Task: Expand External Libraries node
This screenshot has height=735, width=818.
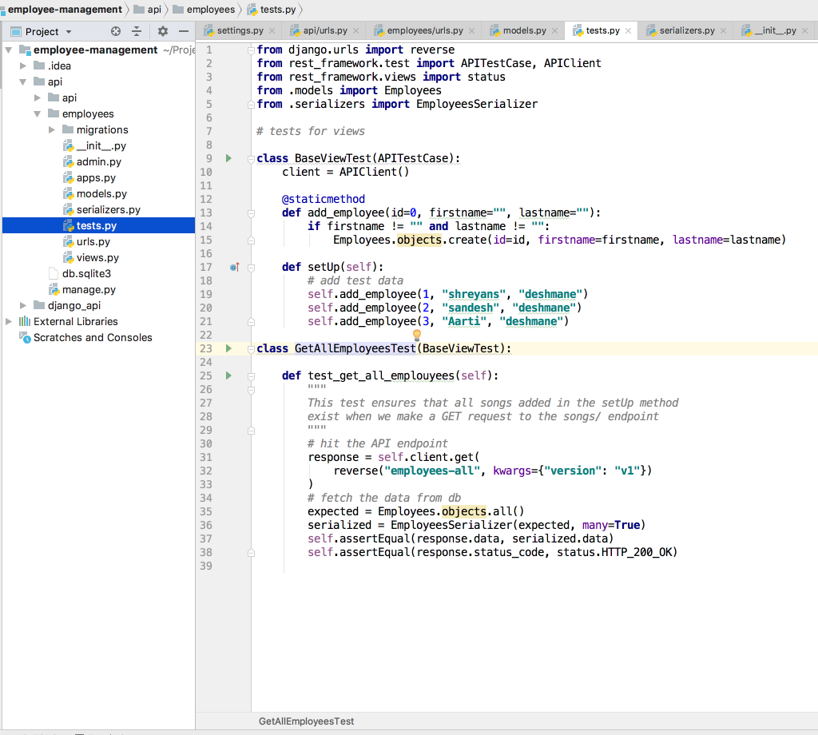Action: tap(9, 321)
